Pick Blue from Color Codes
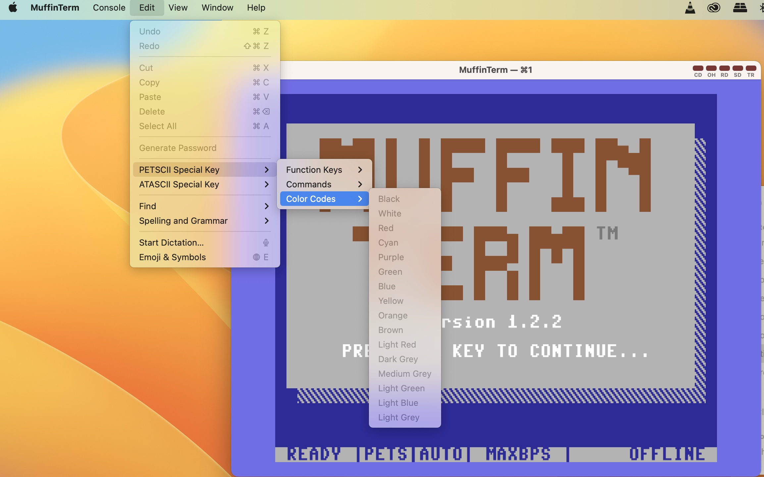The height and width of the screenshot is (477, 764). 405,286
